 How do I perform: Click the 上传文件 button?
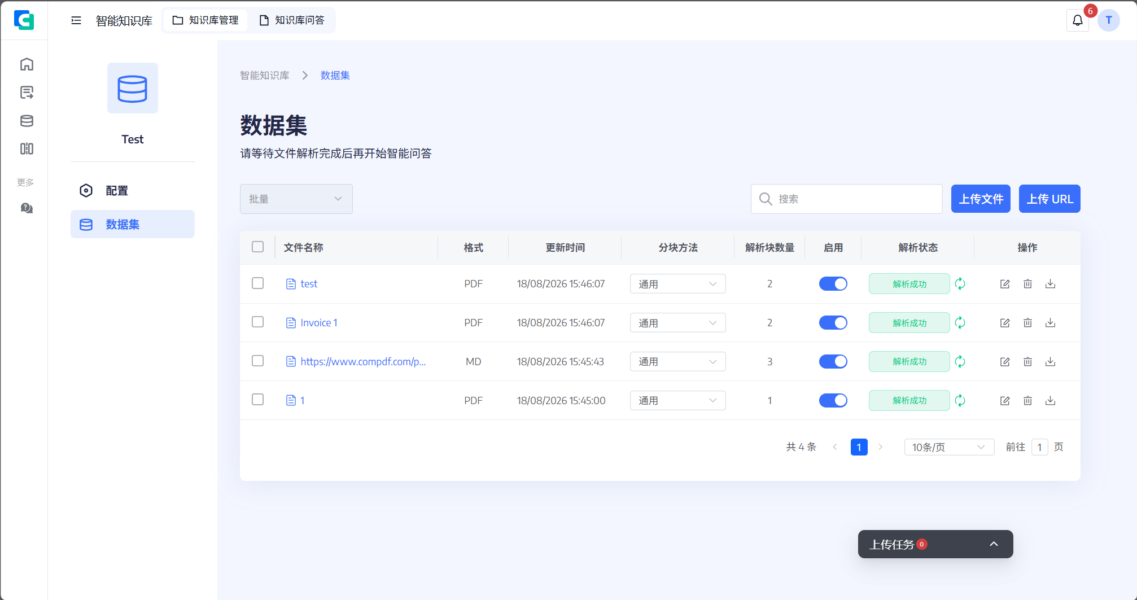[x=981, y=199]
